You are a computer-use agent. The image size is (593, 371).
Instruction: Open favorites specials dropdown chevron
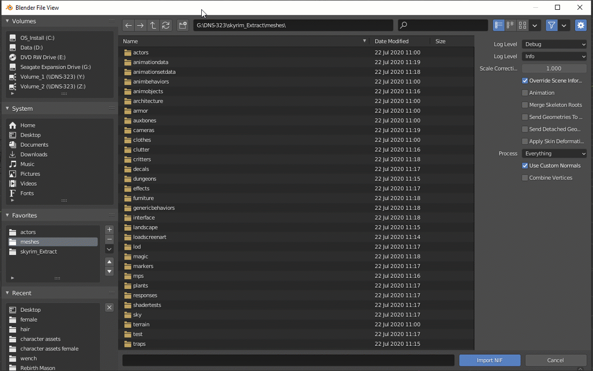(x=109, y=249)
